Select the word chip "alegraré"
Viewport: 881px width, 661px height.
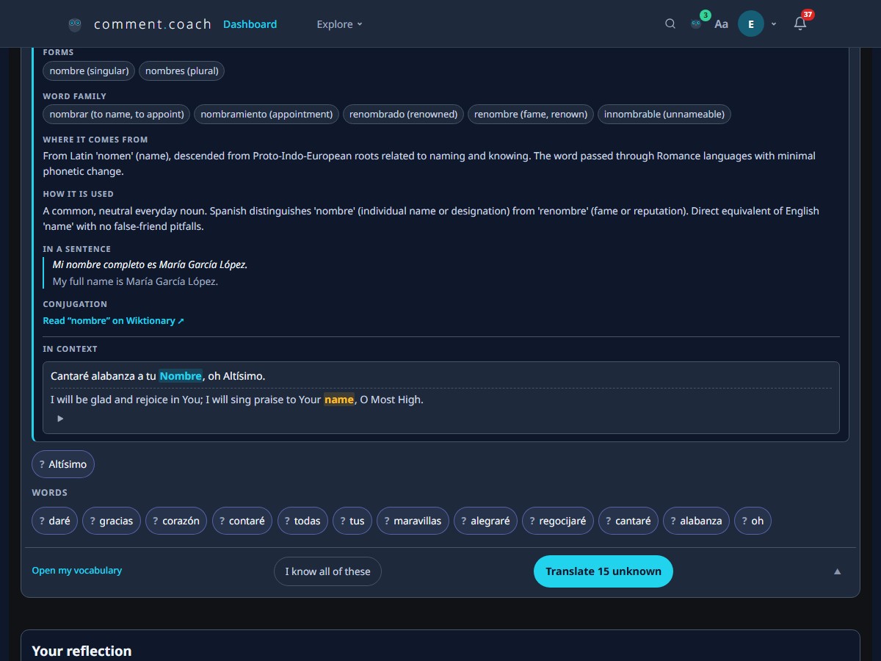tap(485, 521)
